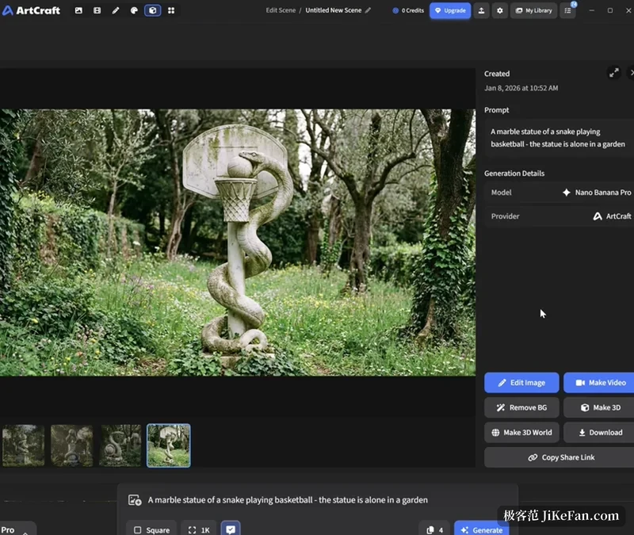Click the ArtCraft logo
This screenshot has width=634, height=535.
tap(31, 10)
